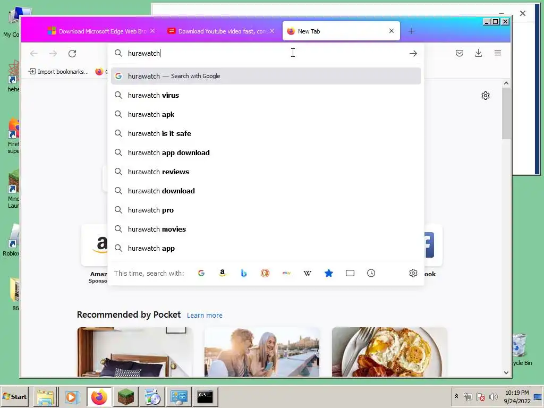Pick the 'hurawatch app' suggestion
The height and width of the screenshot is (408, 544).
click(266, 249)
